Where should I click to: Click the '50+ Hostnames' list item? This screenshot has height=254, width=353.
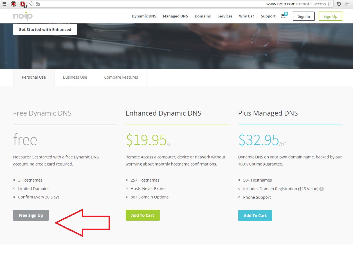tap(257, 180)
